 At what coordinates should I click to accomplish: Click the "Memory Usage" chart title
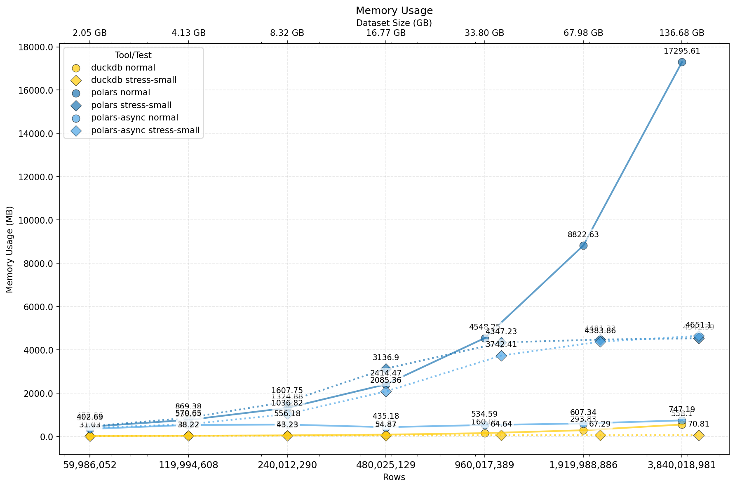coord(394,11)
